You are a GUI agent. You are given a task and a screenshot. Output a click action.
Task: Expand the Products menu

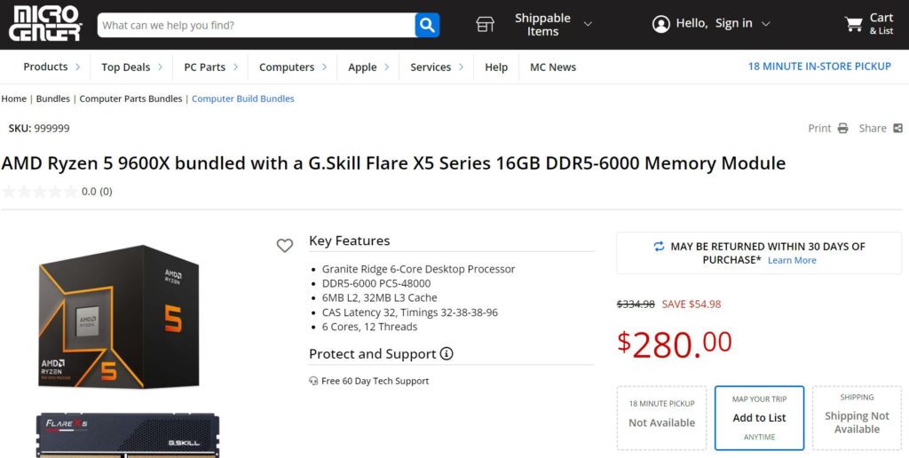click(51, 67)
